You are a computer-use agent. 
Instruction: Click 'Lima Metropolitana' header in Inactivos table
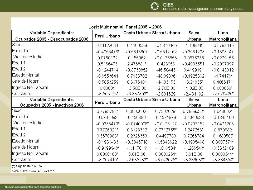coord(223,102)
